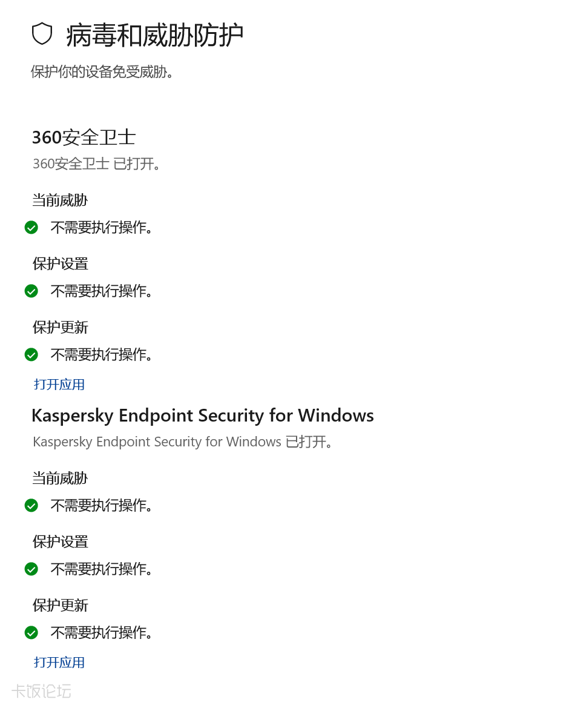572x705 pixels.
Task: Click 保护更新 label under Kaspersky section
Action: (60, 605)
